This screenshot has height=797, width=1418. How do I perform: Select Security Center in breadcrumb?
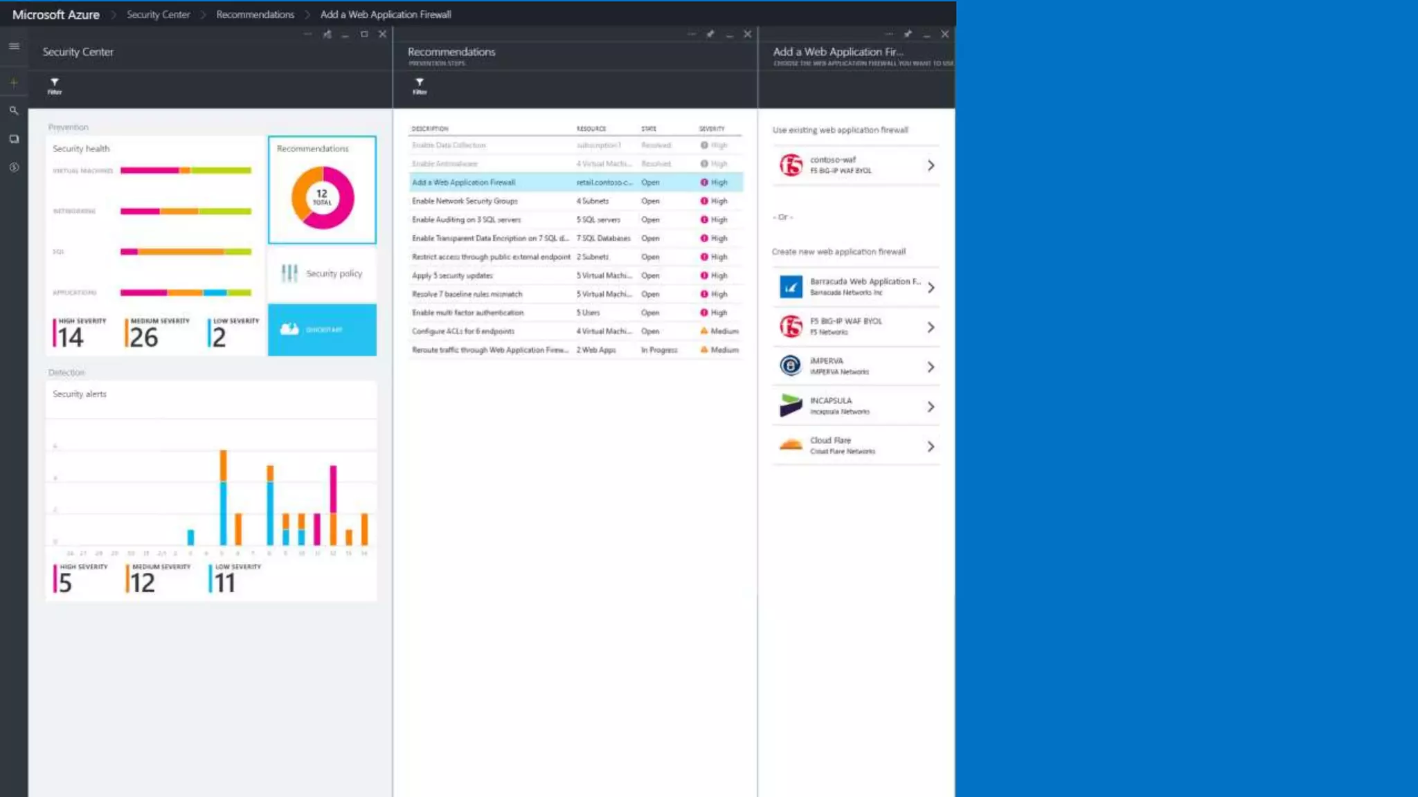pyautogui.click(x=158, y=15)
